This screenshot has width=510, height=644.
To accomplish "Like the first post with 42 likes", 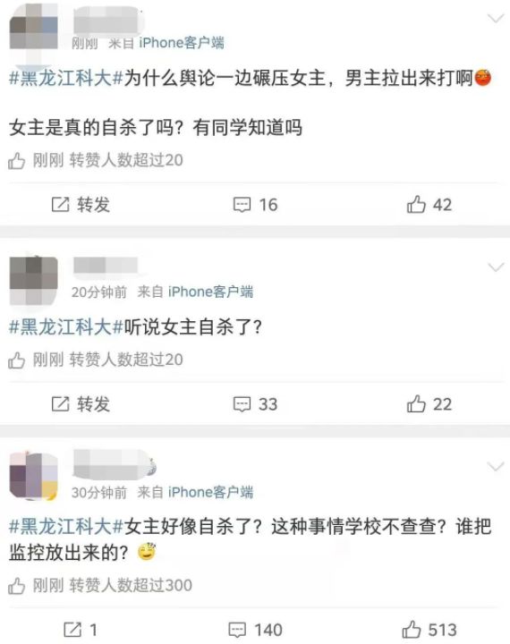I will coord(429,204).
